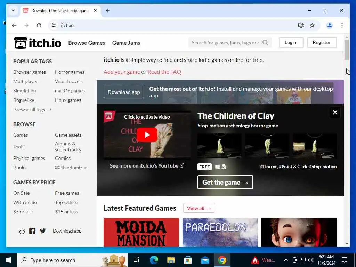Close the itch.io browser tab
This screenshot has width=356, height=267.
coord(95,10)
